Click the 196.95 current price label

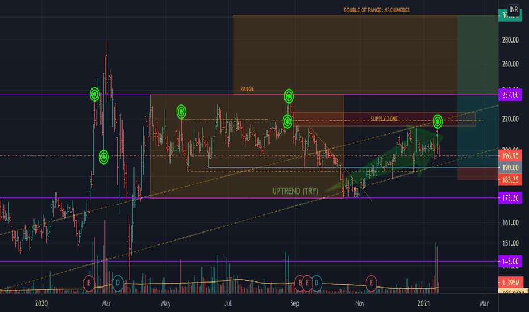[x=510, y=156]
